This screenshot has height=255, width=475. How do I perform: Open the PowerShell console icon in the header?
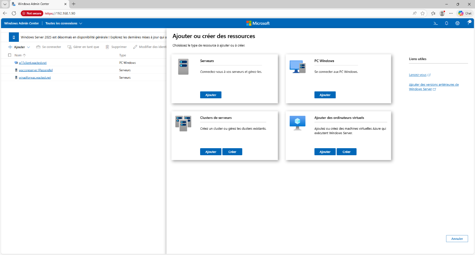click(435, 23)
